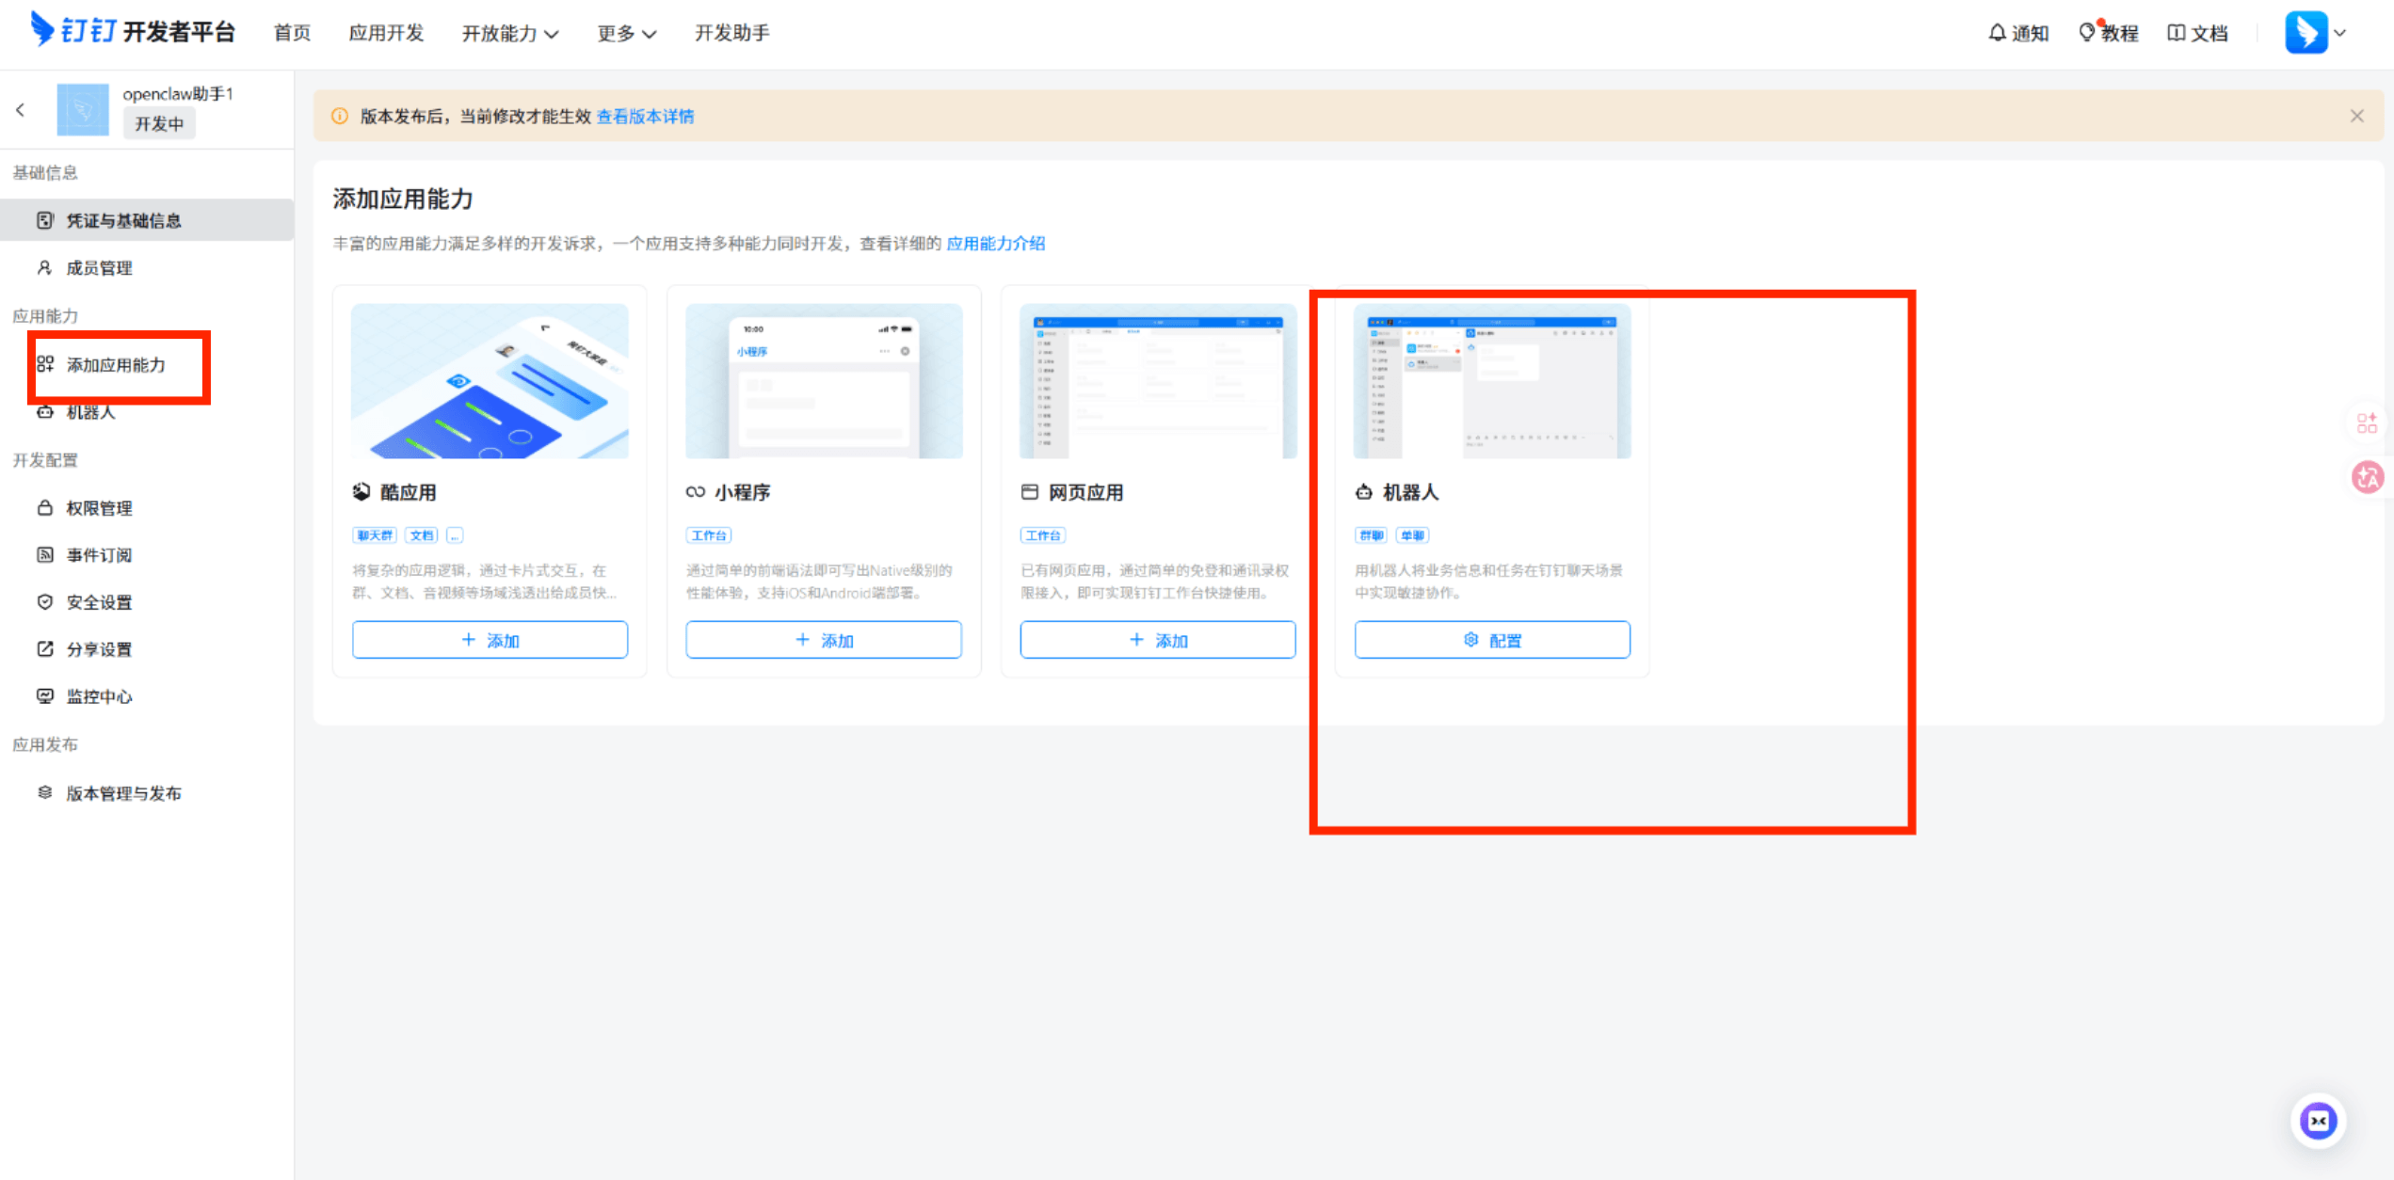This screenshot has width=2394, height=1180.
Task: Expand the 更多 dropdown menu
Action: pyautogui.click(x=626, y=34)
